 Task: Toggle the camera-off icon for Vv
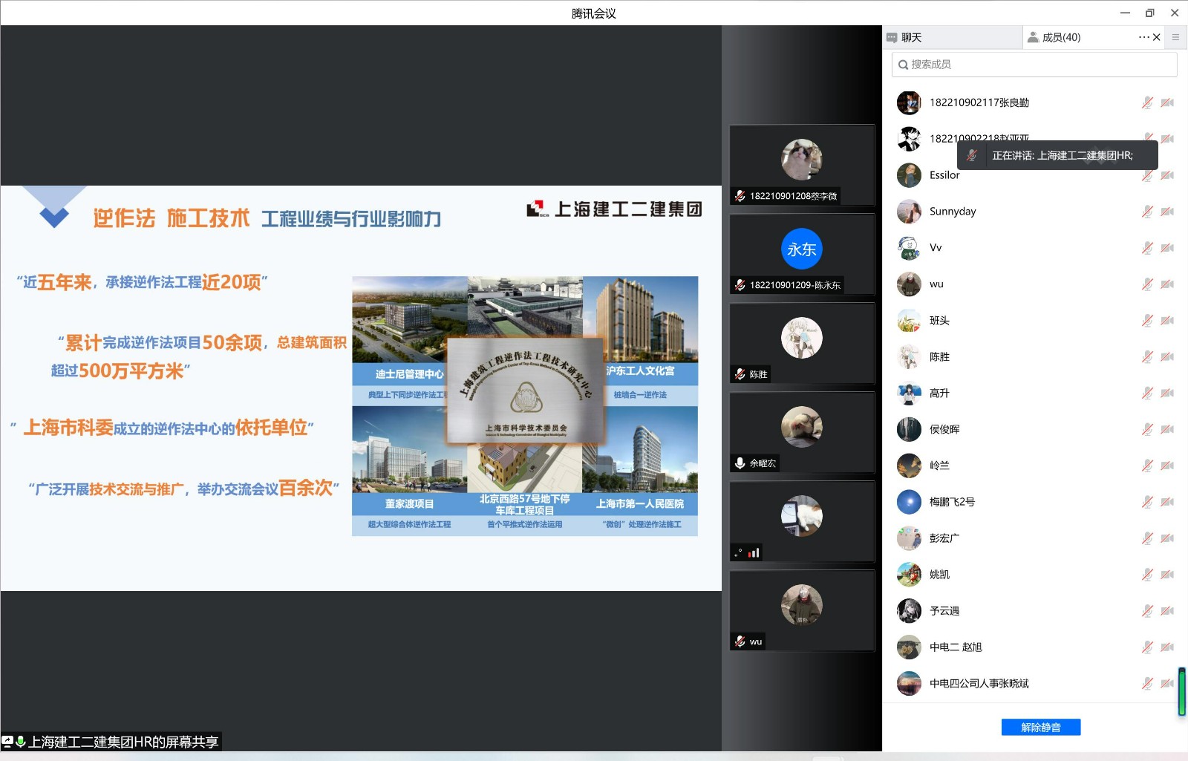click(x=1167, y=248)
